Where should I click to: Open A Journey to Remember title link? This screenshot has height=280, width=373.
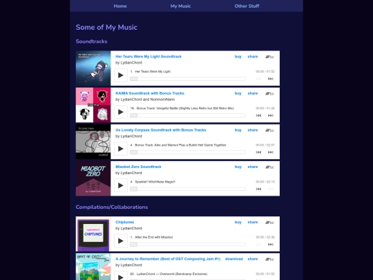click(x=168, y=259)
